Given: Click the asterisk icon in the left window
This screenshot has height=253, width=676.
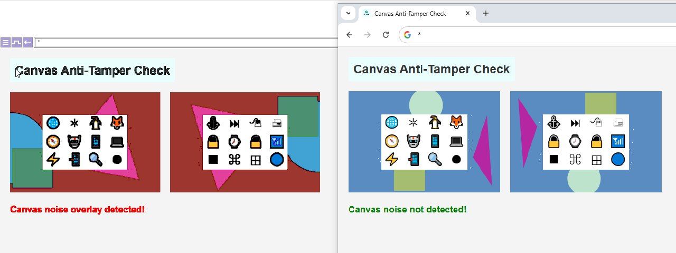Looking at the screenshot, I should pyautogui.click(x=74, y=123).
